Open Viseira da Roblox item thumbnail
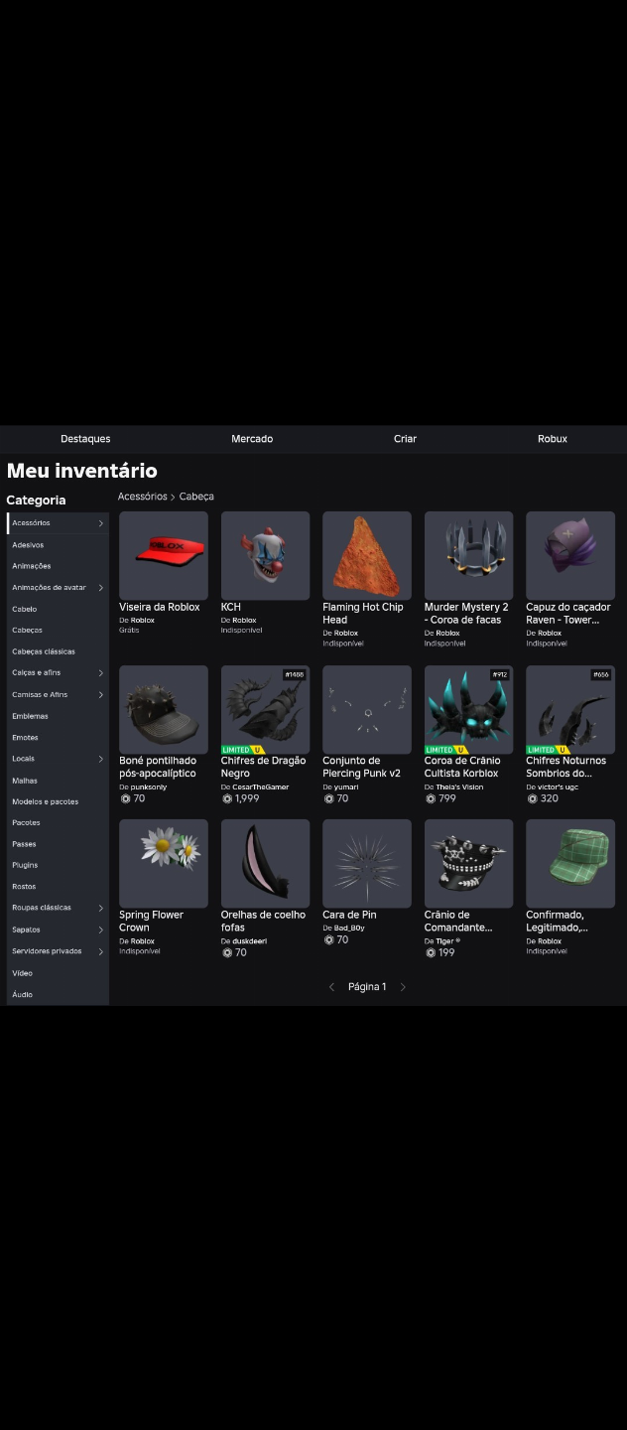The width and height of the screenshot is (627, 1430). (x=164, y=556)
